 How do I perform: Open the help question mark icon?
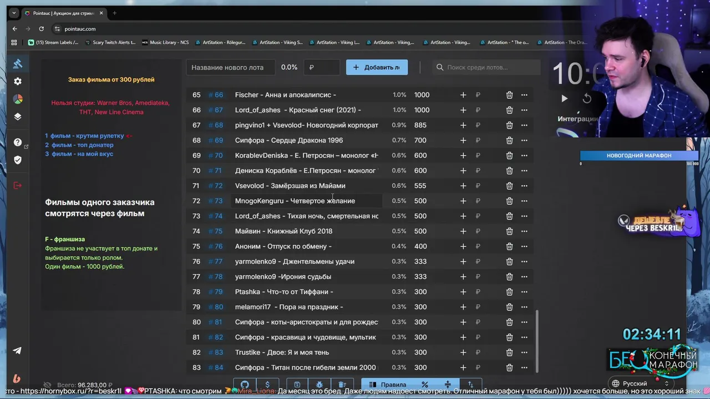point(18,142)
